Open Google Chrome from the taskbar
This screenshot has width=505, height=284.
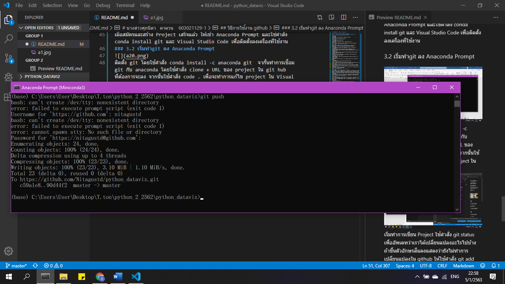(x=100, y=276)
